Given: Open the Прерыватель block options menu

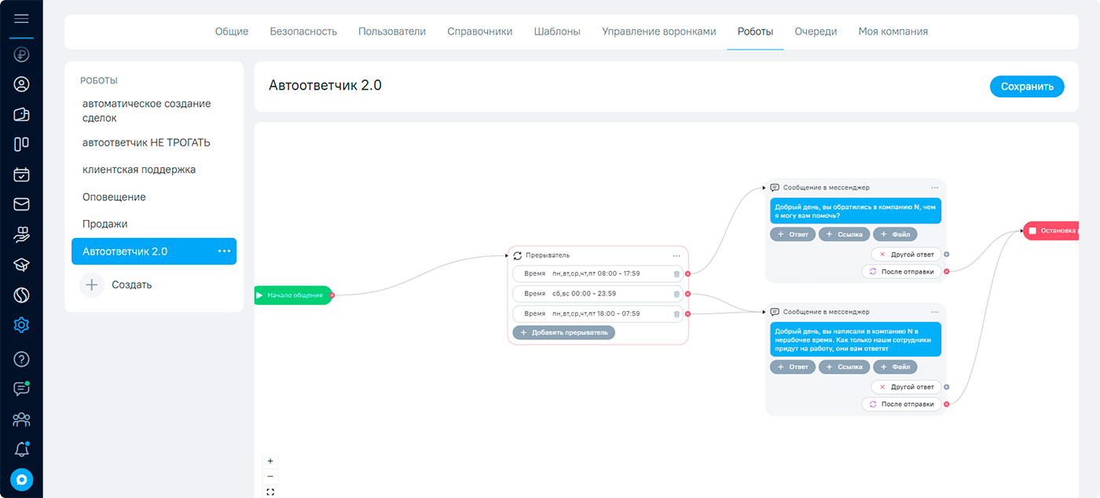Looking at the screenshot, I should (676, 255).
